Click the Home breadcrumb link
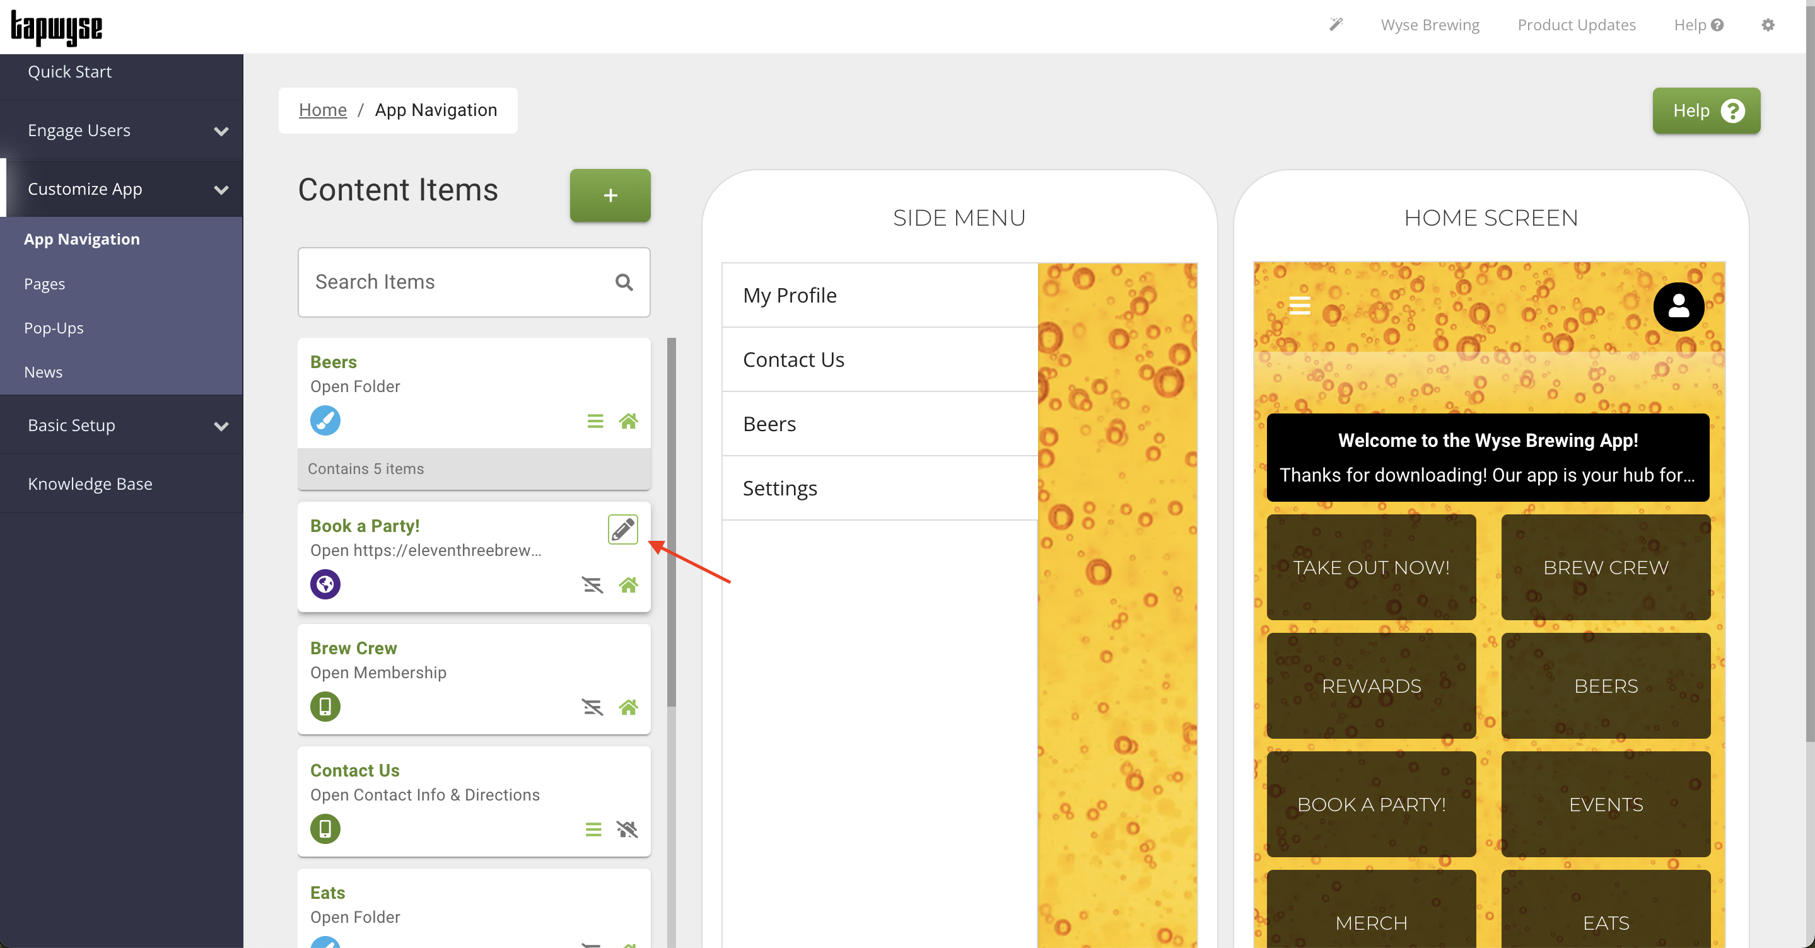Viewport: 1815px width, 948px height. point(322,110)
